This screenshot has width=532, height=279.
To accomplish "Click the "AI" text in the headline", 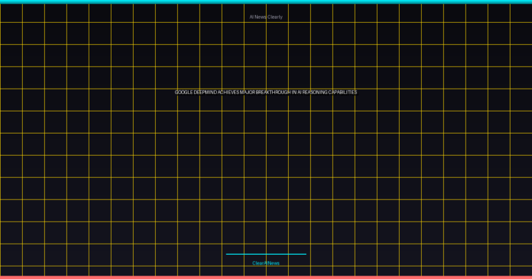I will 300,92.
